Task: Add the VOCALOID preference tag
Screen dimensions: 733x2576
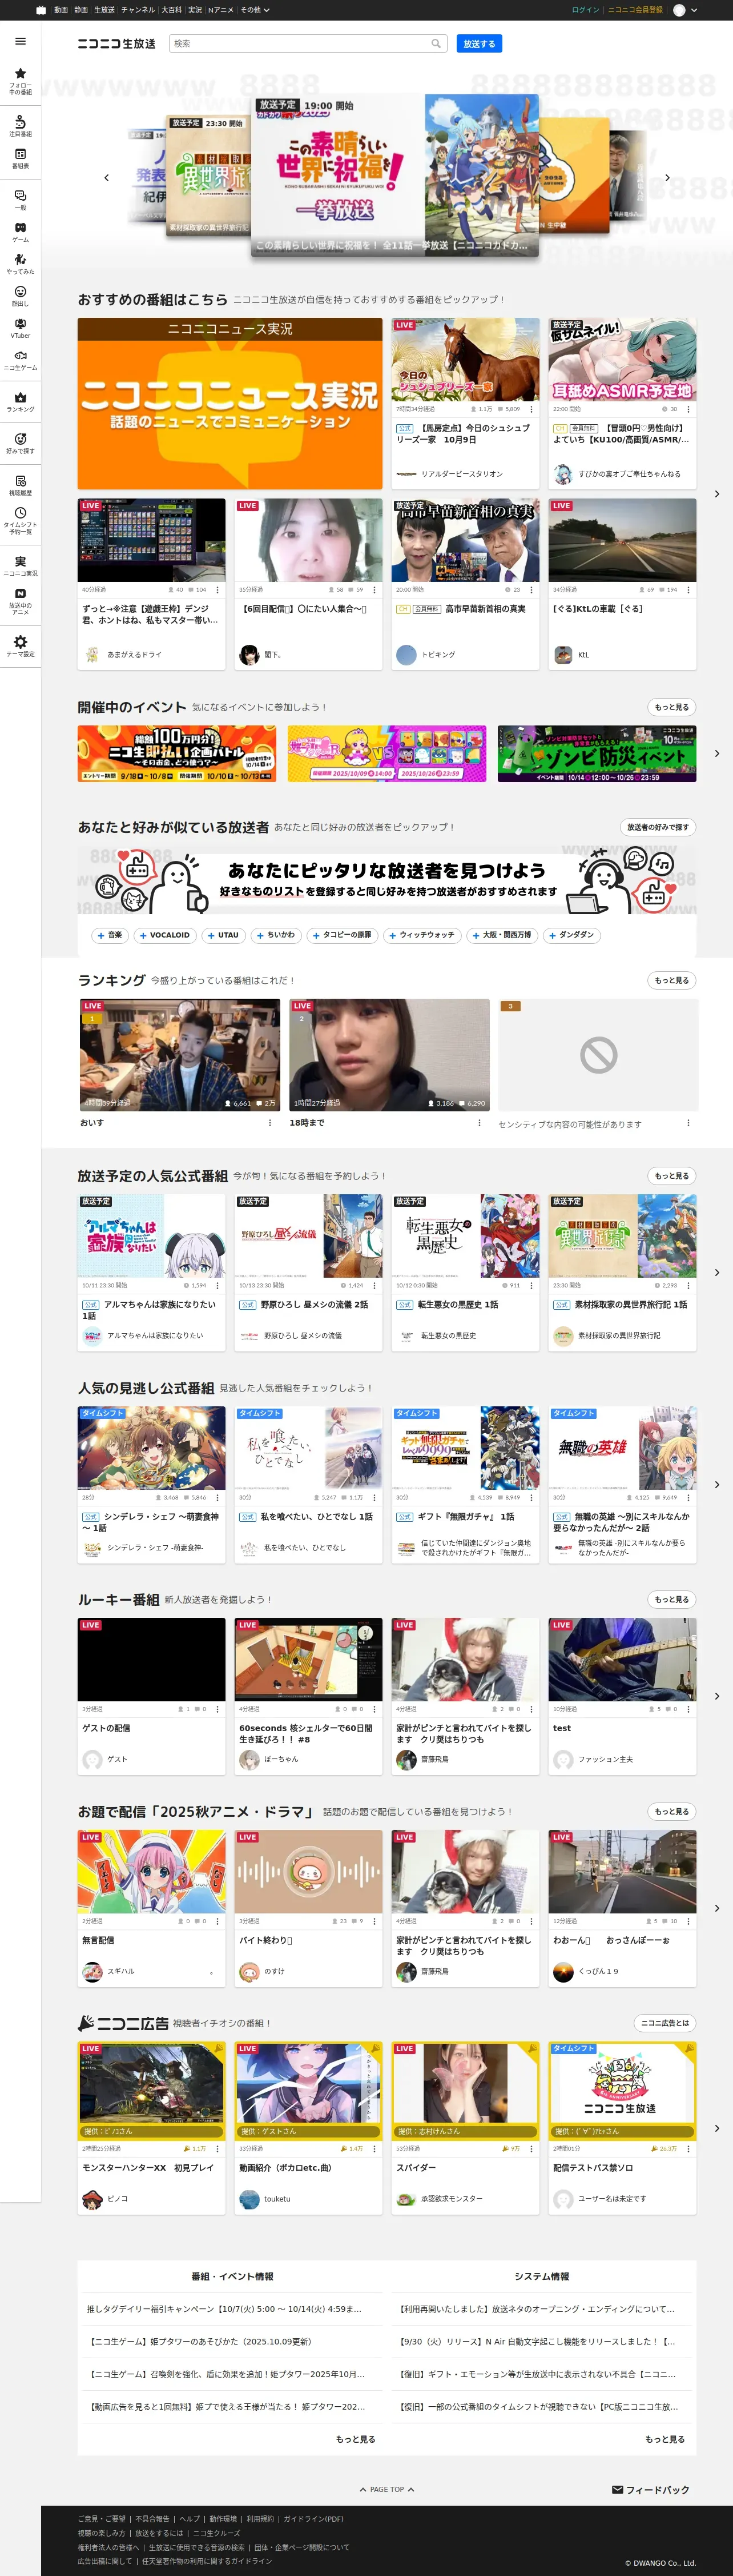Action: pos(164,935)
